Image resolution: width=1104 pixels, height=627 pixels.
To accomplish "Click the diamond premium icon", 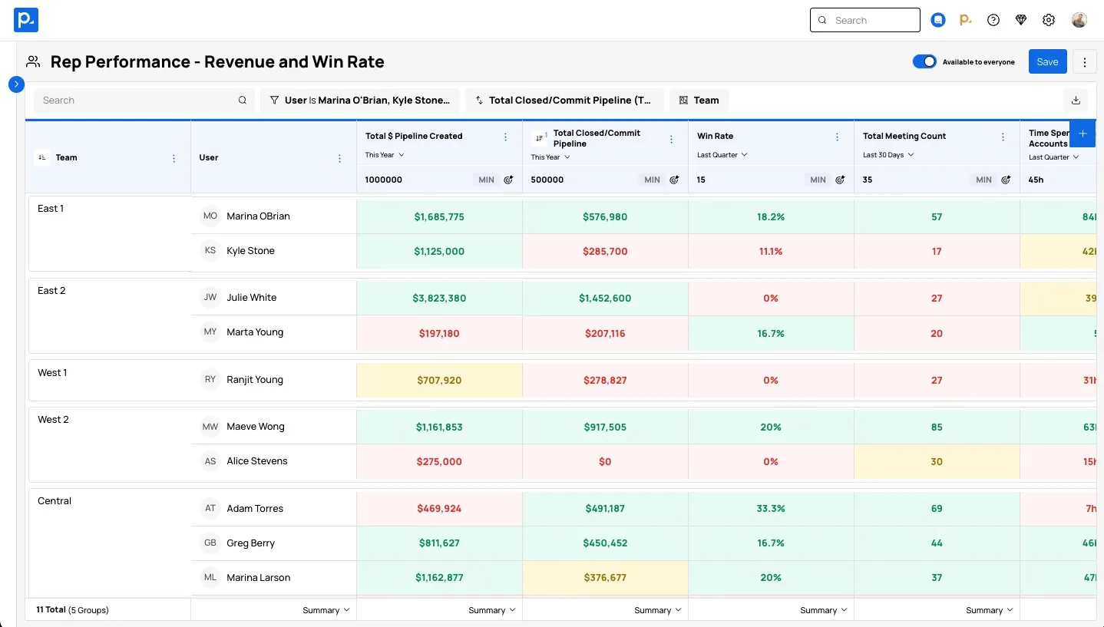I will click(1021, 21).
